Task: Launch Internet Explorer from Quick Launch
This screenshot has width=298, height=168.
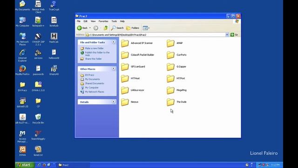Action: (39, 165)
